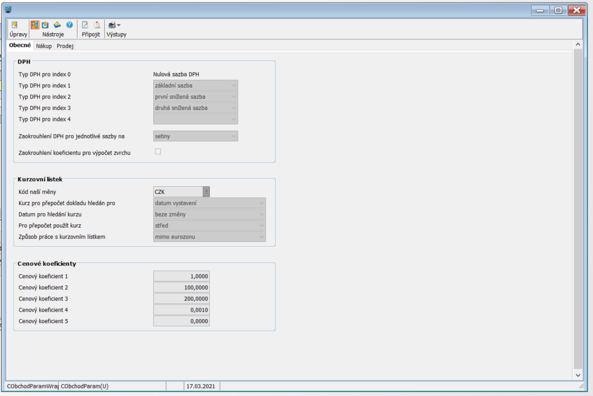Toggle Zaokrouhlení koeficientu pro výpočet zvrchu checkbox
The width and height of the screenshot is (593, 396).
coord(158,151)
